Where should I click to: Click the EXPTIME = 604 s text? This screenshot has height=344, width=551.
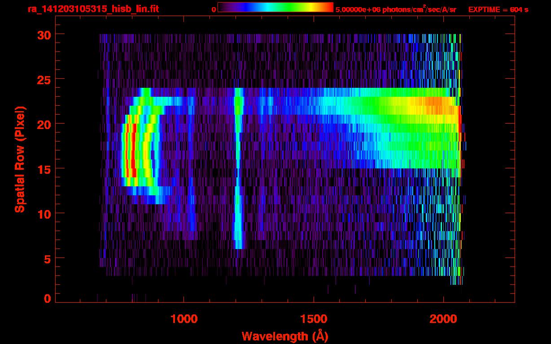pyautogui.click(x=498, y=9)
